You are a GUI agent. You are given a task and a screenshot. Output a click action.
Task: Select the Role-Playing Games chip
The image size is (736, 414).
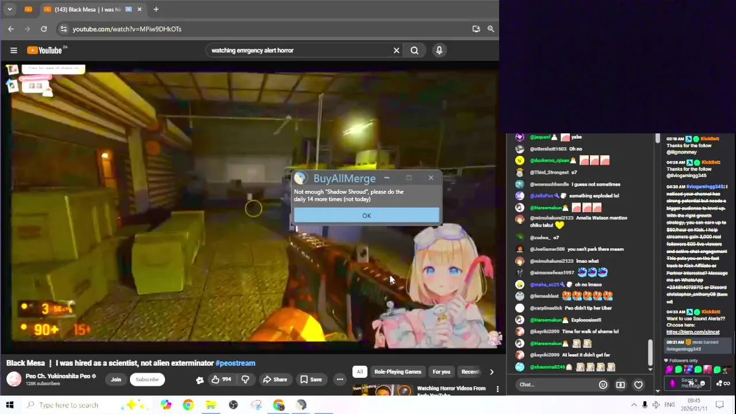coord(398,372)
